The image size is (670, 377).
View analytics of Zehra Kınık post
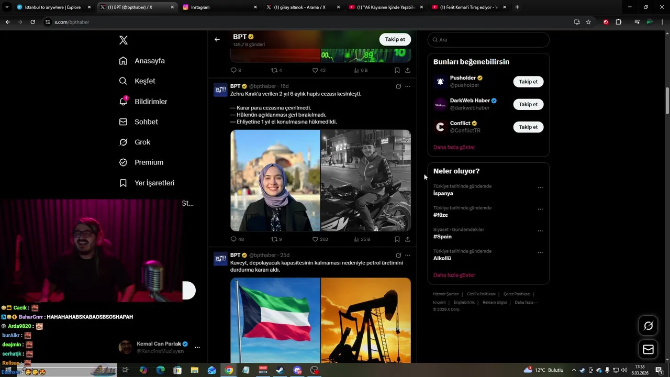[362, 239]
